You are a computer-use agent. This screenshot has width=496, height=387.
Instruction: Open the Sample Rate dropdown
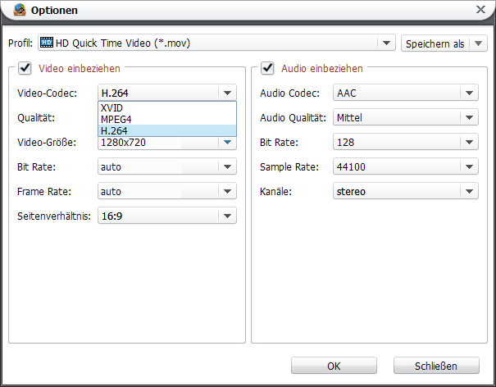[x=468, y=167]
